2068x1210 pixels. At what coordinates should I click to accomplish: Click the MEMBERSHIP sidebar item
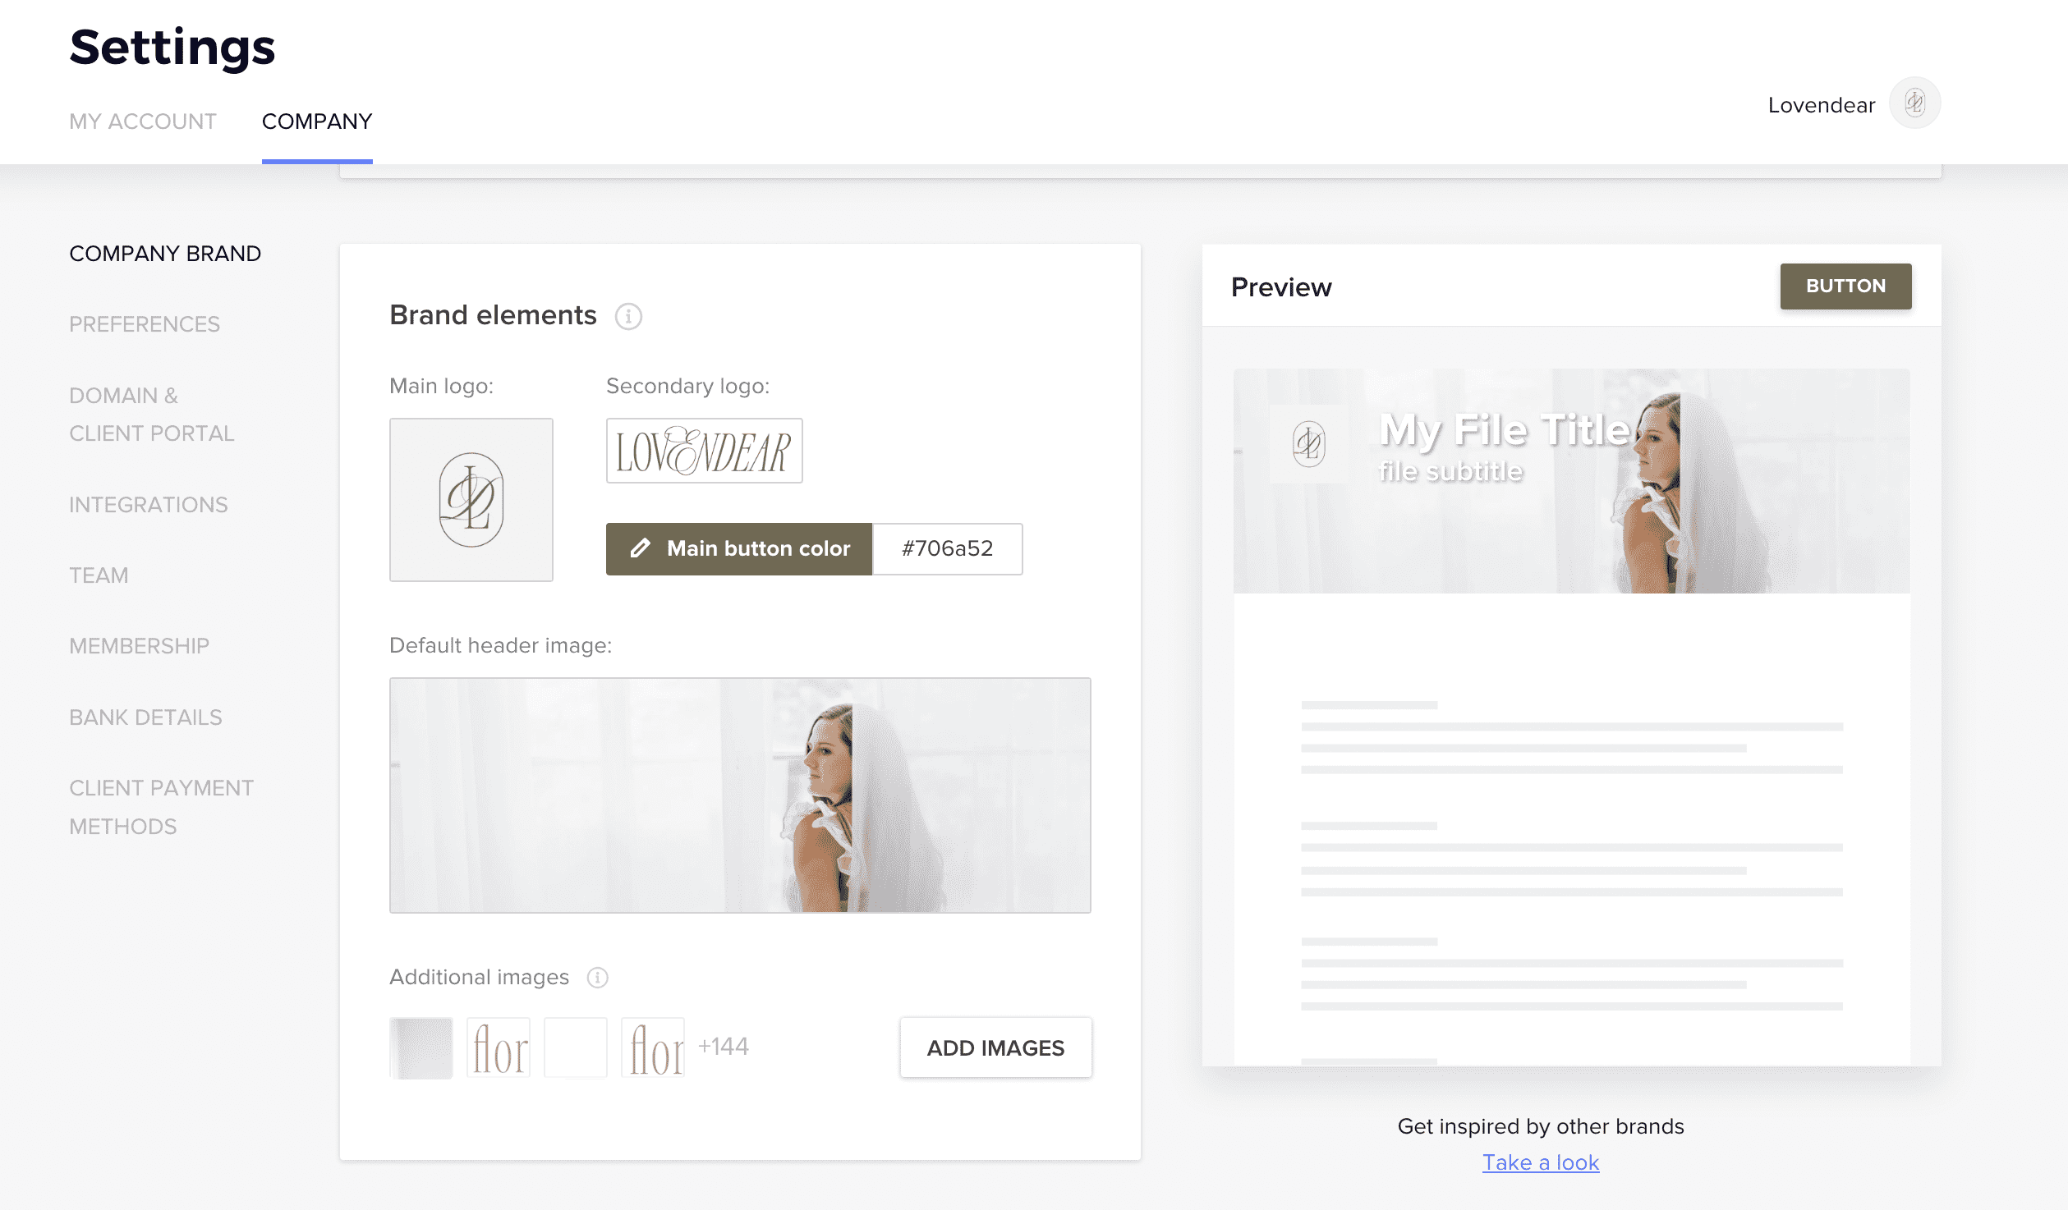pyautogui.click(x=140, y=645)
